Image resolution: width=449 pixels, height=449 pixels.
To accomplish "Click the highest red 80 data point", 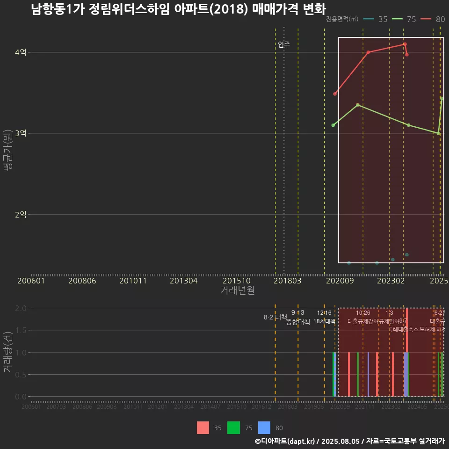I will 405,44.
